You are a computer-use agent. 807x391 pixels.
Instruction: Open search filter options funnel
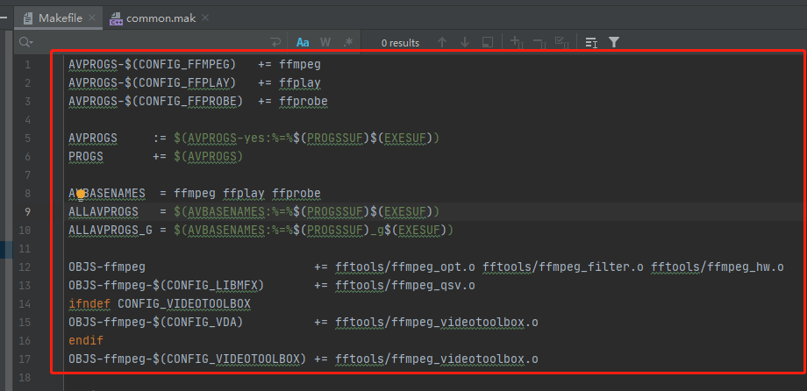tap(614, 42)
